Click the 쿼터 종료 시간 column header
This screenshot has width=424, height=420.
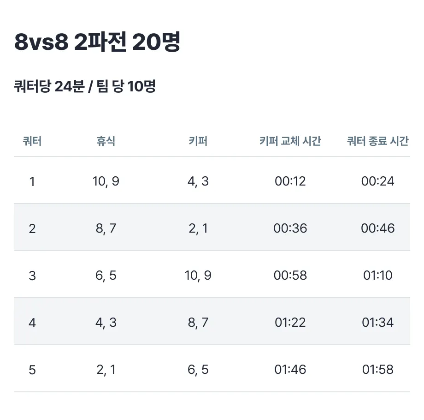(378, 141)
